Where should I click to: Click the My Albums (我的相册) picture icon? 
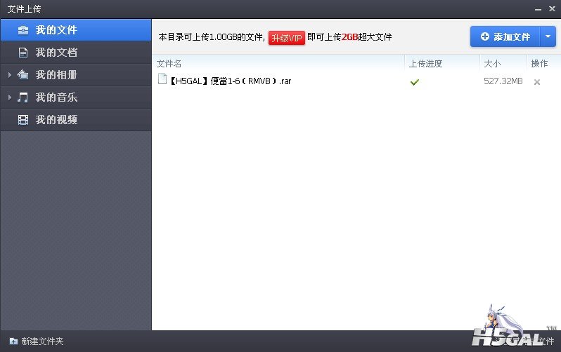(23, 75)
